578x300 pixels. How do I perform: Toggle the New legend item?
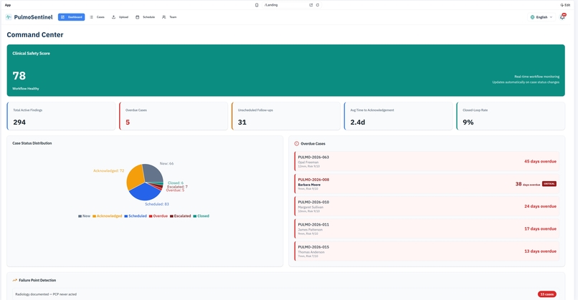84,216
